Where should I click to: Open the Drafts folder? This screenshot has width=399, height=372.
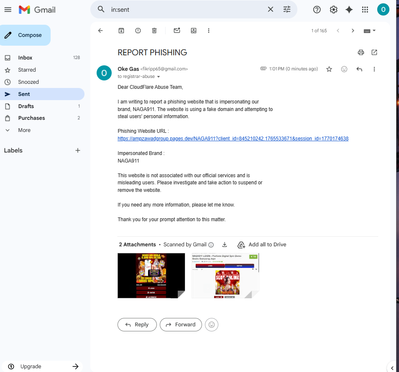(42, 106)
